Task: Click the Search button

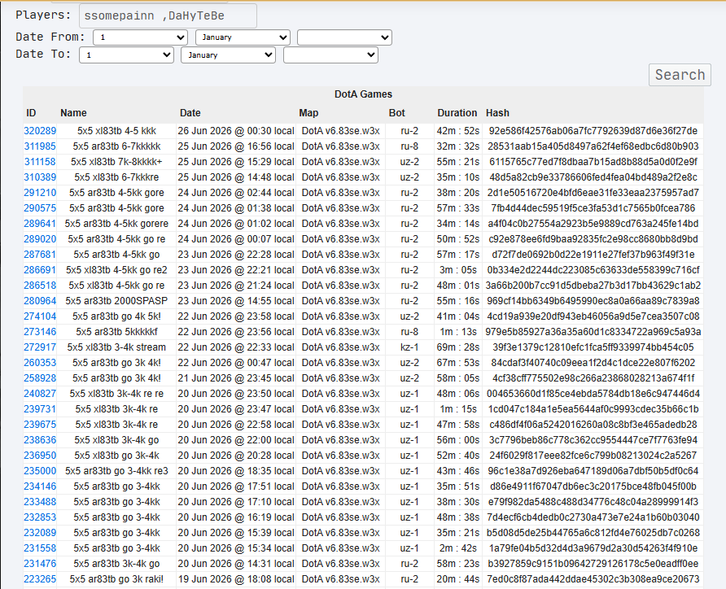Action: [680, 75]
